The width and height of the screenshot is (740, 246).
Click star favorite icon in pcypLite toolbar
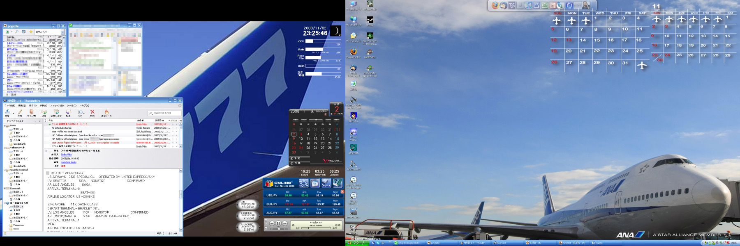click(x=31, y=32)
